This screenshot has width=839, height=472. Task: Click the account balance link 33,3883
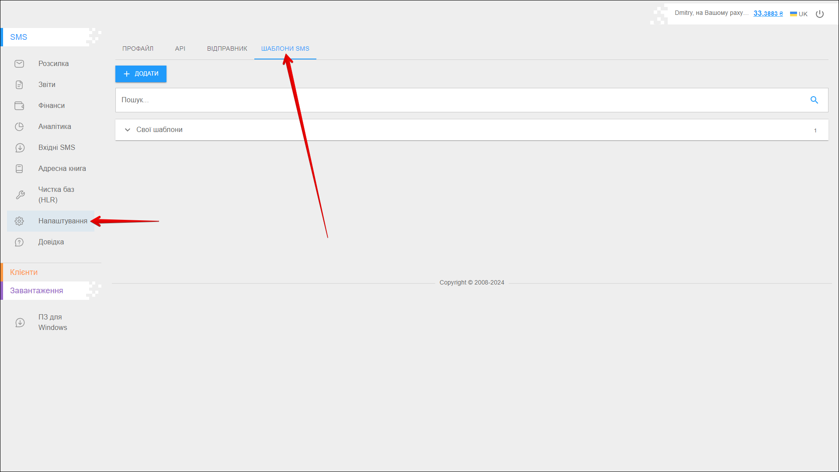(x=768, y=14)
